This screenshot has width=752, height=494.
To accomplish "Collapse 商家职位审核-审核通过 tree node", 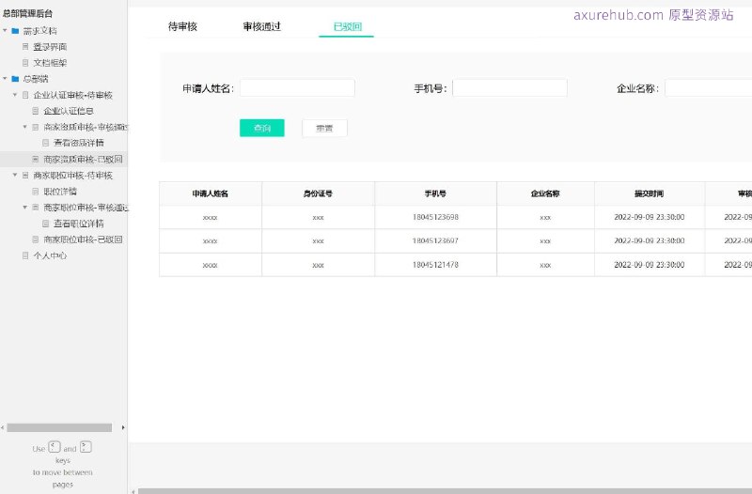I will click(x=25, y=207).
